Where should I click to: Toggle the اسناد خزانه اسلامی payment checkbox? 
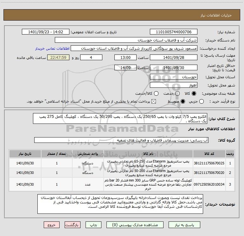[x=154, y=102]
